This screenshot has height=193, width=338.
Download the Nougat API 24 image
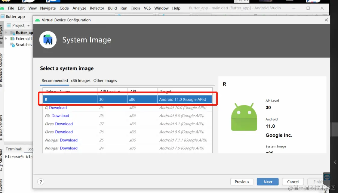pos(69,148)
